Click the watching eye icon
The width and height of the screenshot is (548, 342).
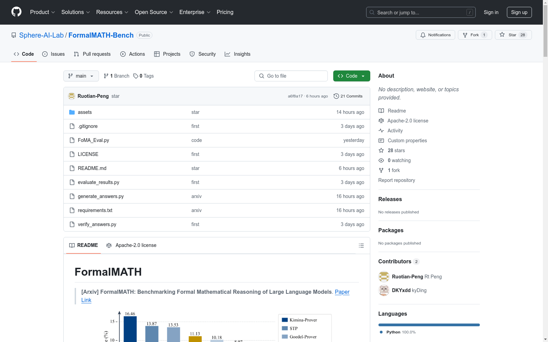[x=381, y=160]
